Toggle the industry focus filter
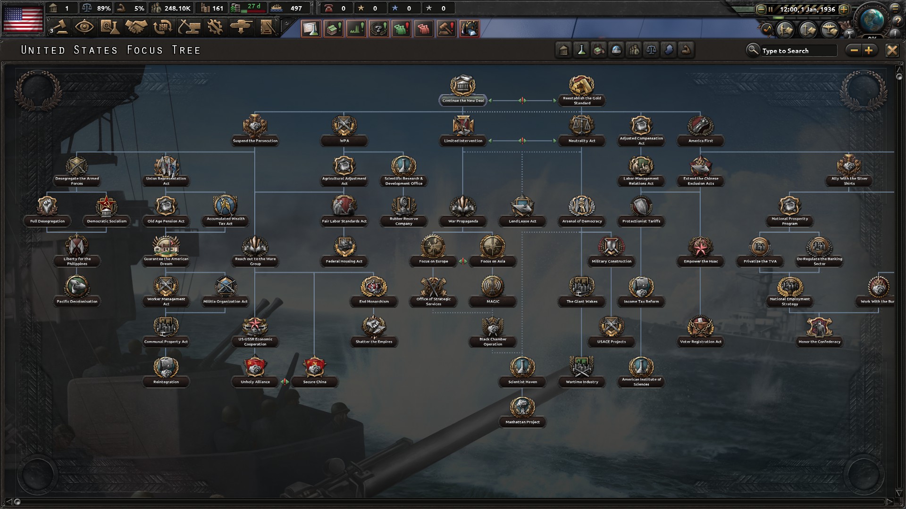The width and height of the screenshot is (906, 509). 599,50
